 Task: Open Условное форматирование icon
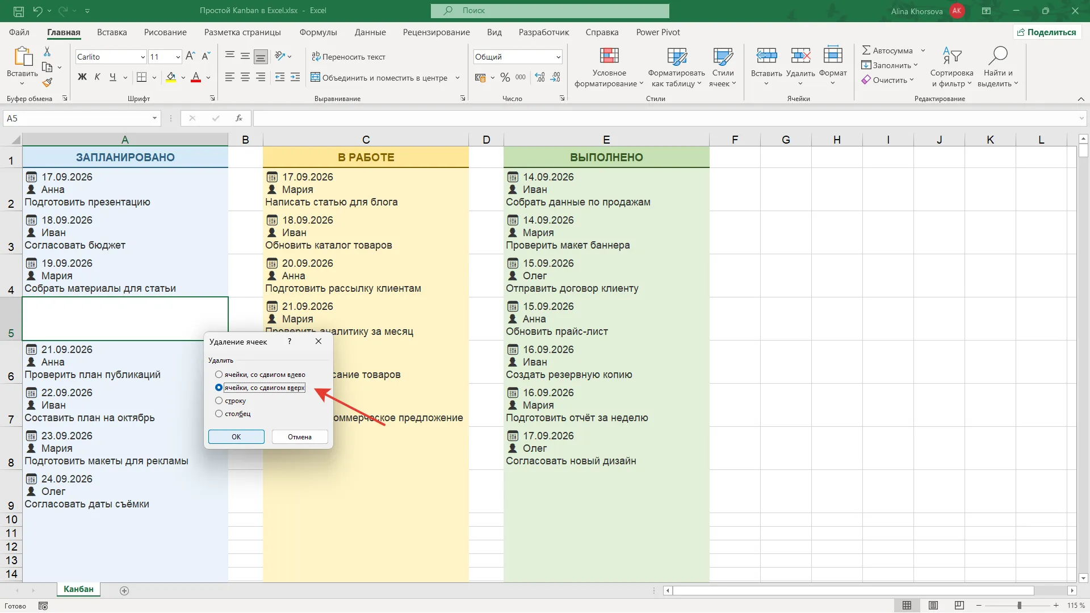point(609,56)
